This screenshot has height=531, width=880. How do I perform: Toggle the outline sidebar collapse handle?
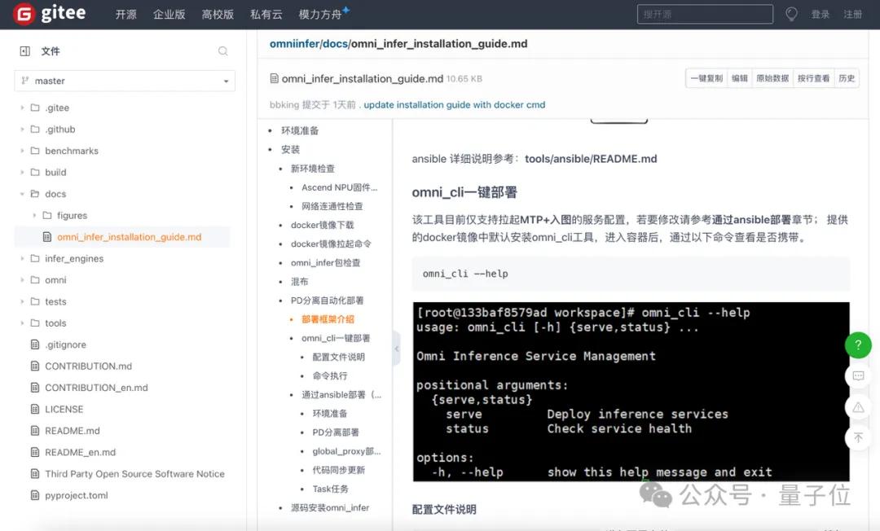[397, 349]
